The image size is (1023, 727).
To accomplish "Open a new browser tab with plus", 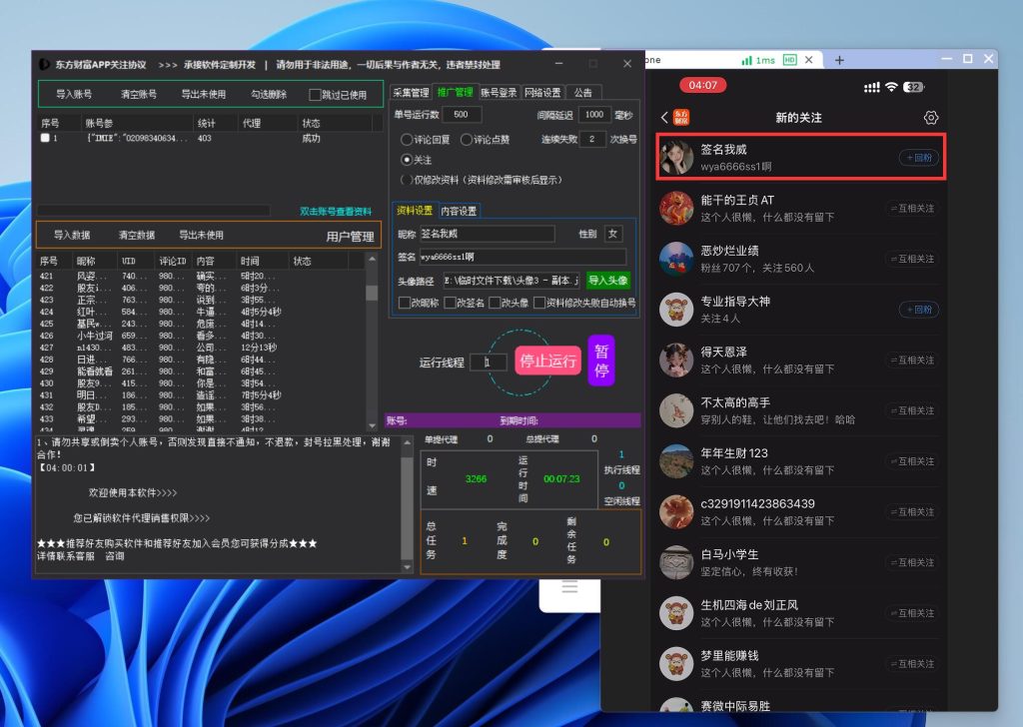I will [x=839, y=60].
